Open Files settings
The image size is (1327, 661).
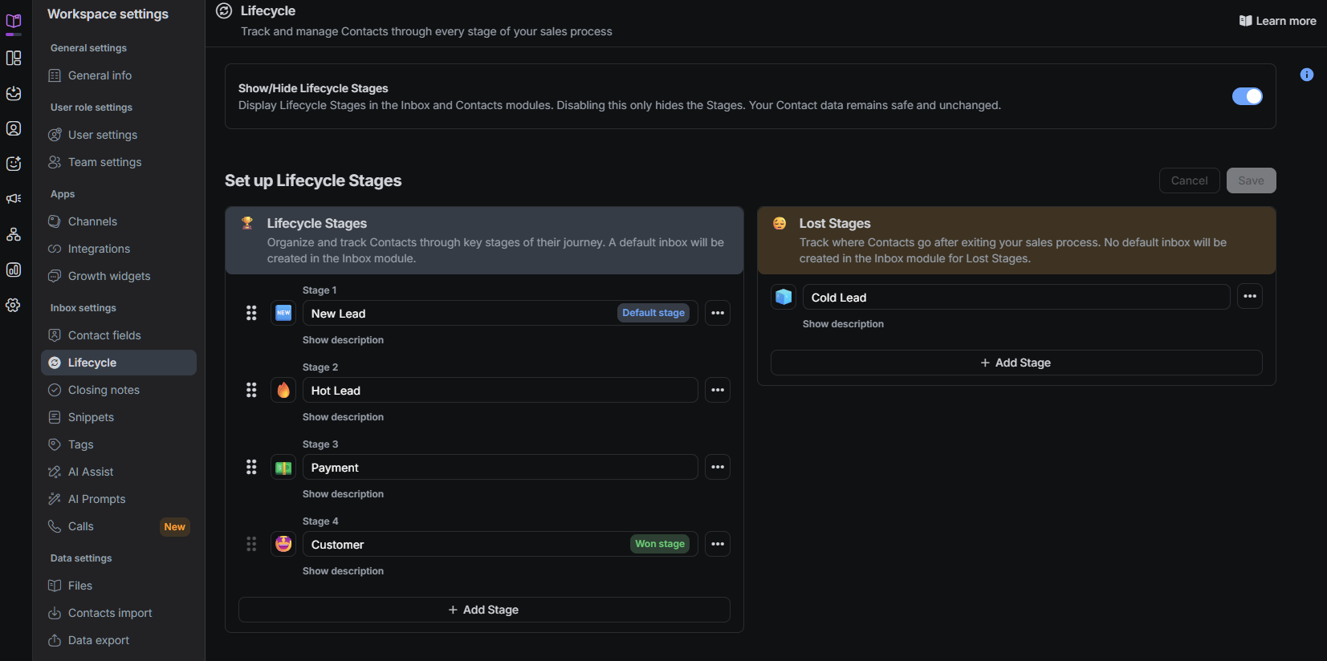119,586
